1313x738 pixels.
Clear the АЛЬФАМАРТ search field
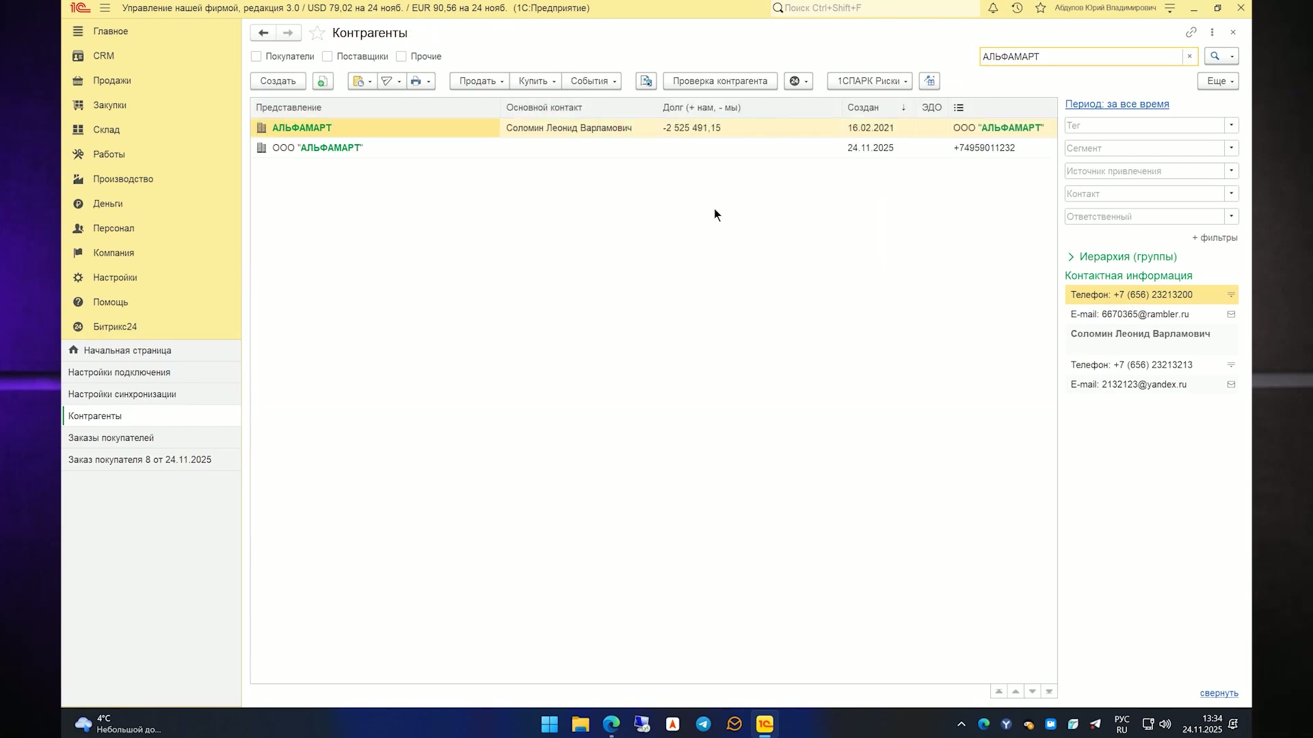point(1189,57)
